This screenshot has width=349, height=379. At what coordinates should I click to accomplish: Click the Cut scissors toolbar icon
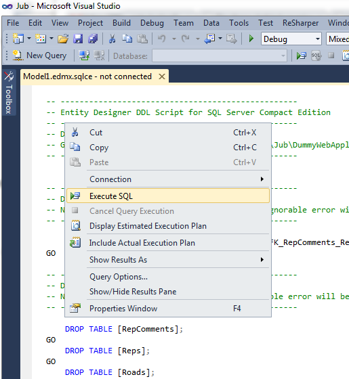pyautogui.click(x=112, y=39)
